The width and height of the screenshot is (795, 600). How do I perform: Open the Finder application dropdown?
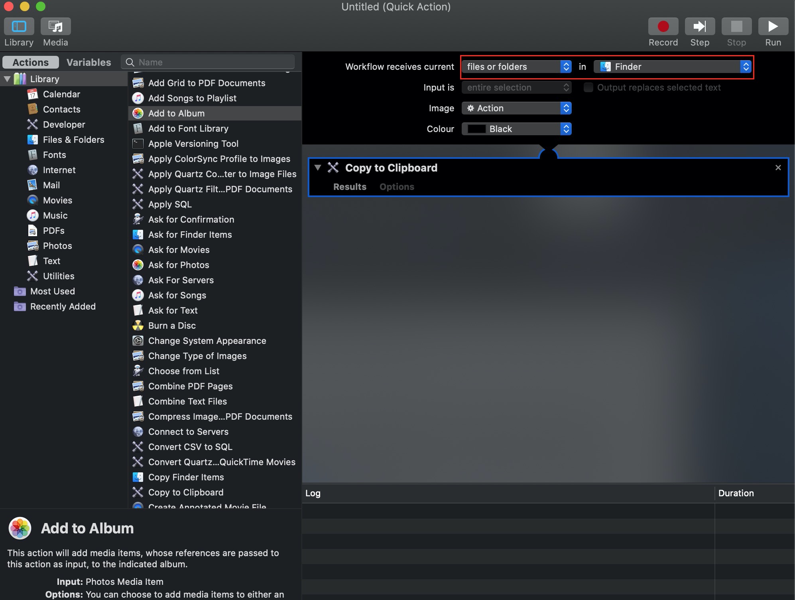pyautogui.click(x=673, y=67)
